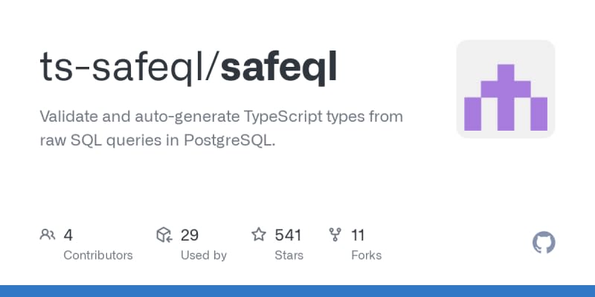Screen dimensions: 595x297
Task: Select the Used by count 29
Action: tap(190, 235)
